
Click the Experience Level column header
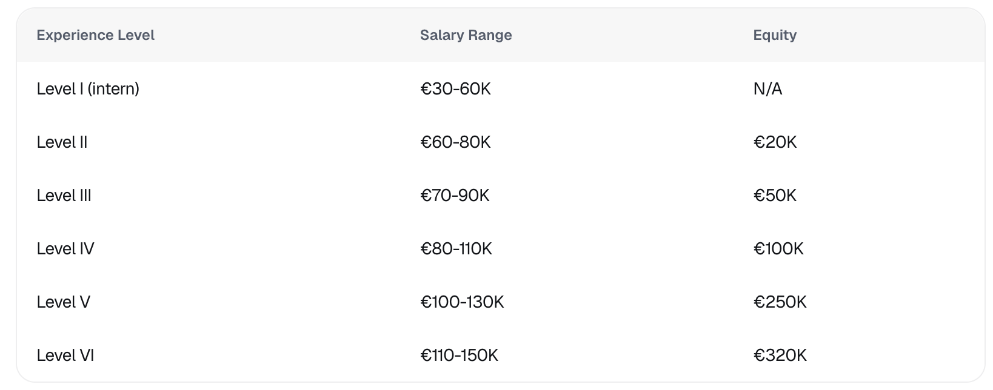click(x=95, y=35)
